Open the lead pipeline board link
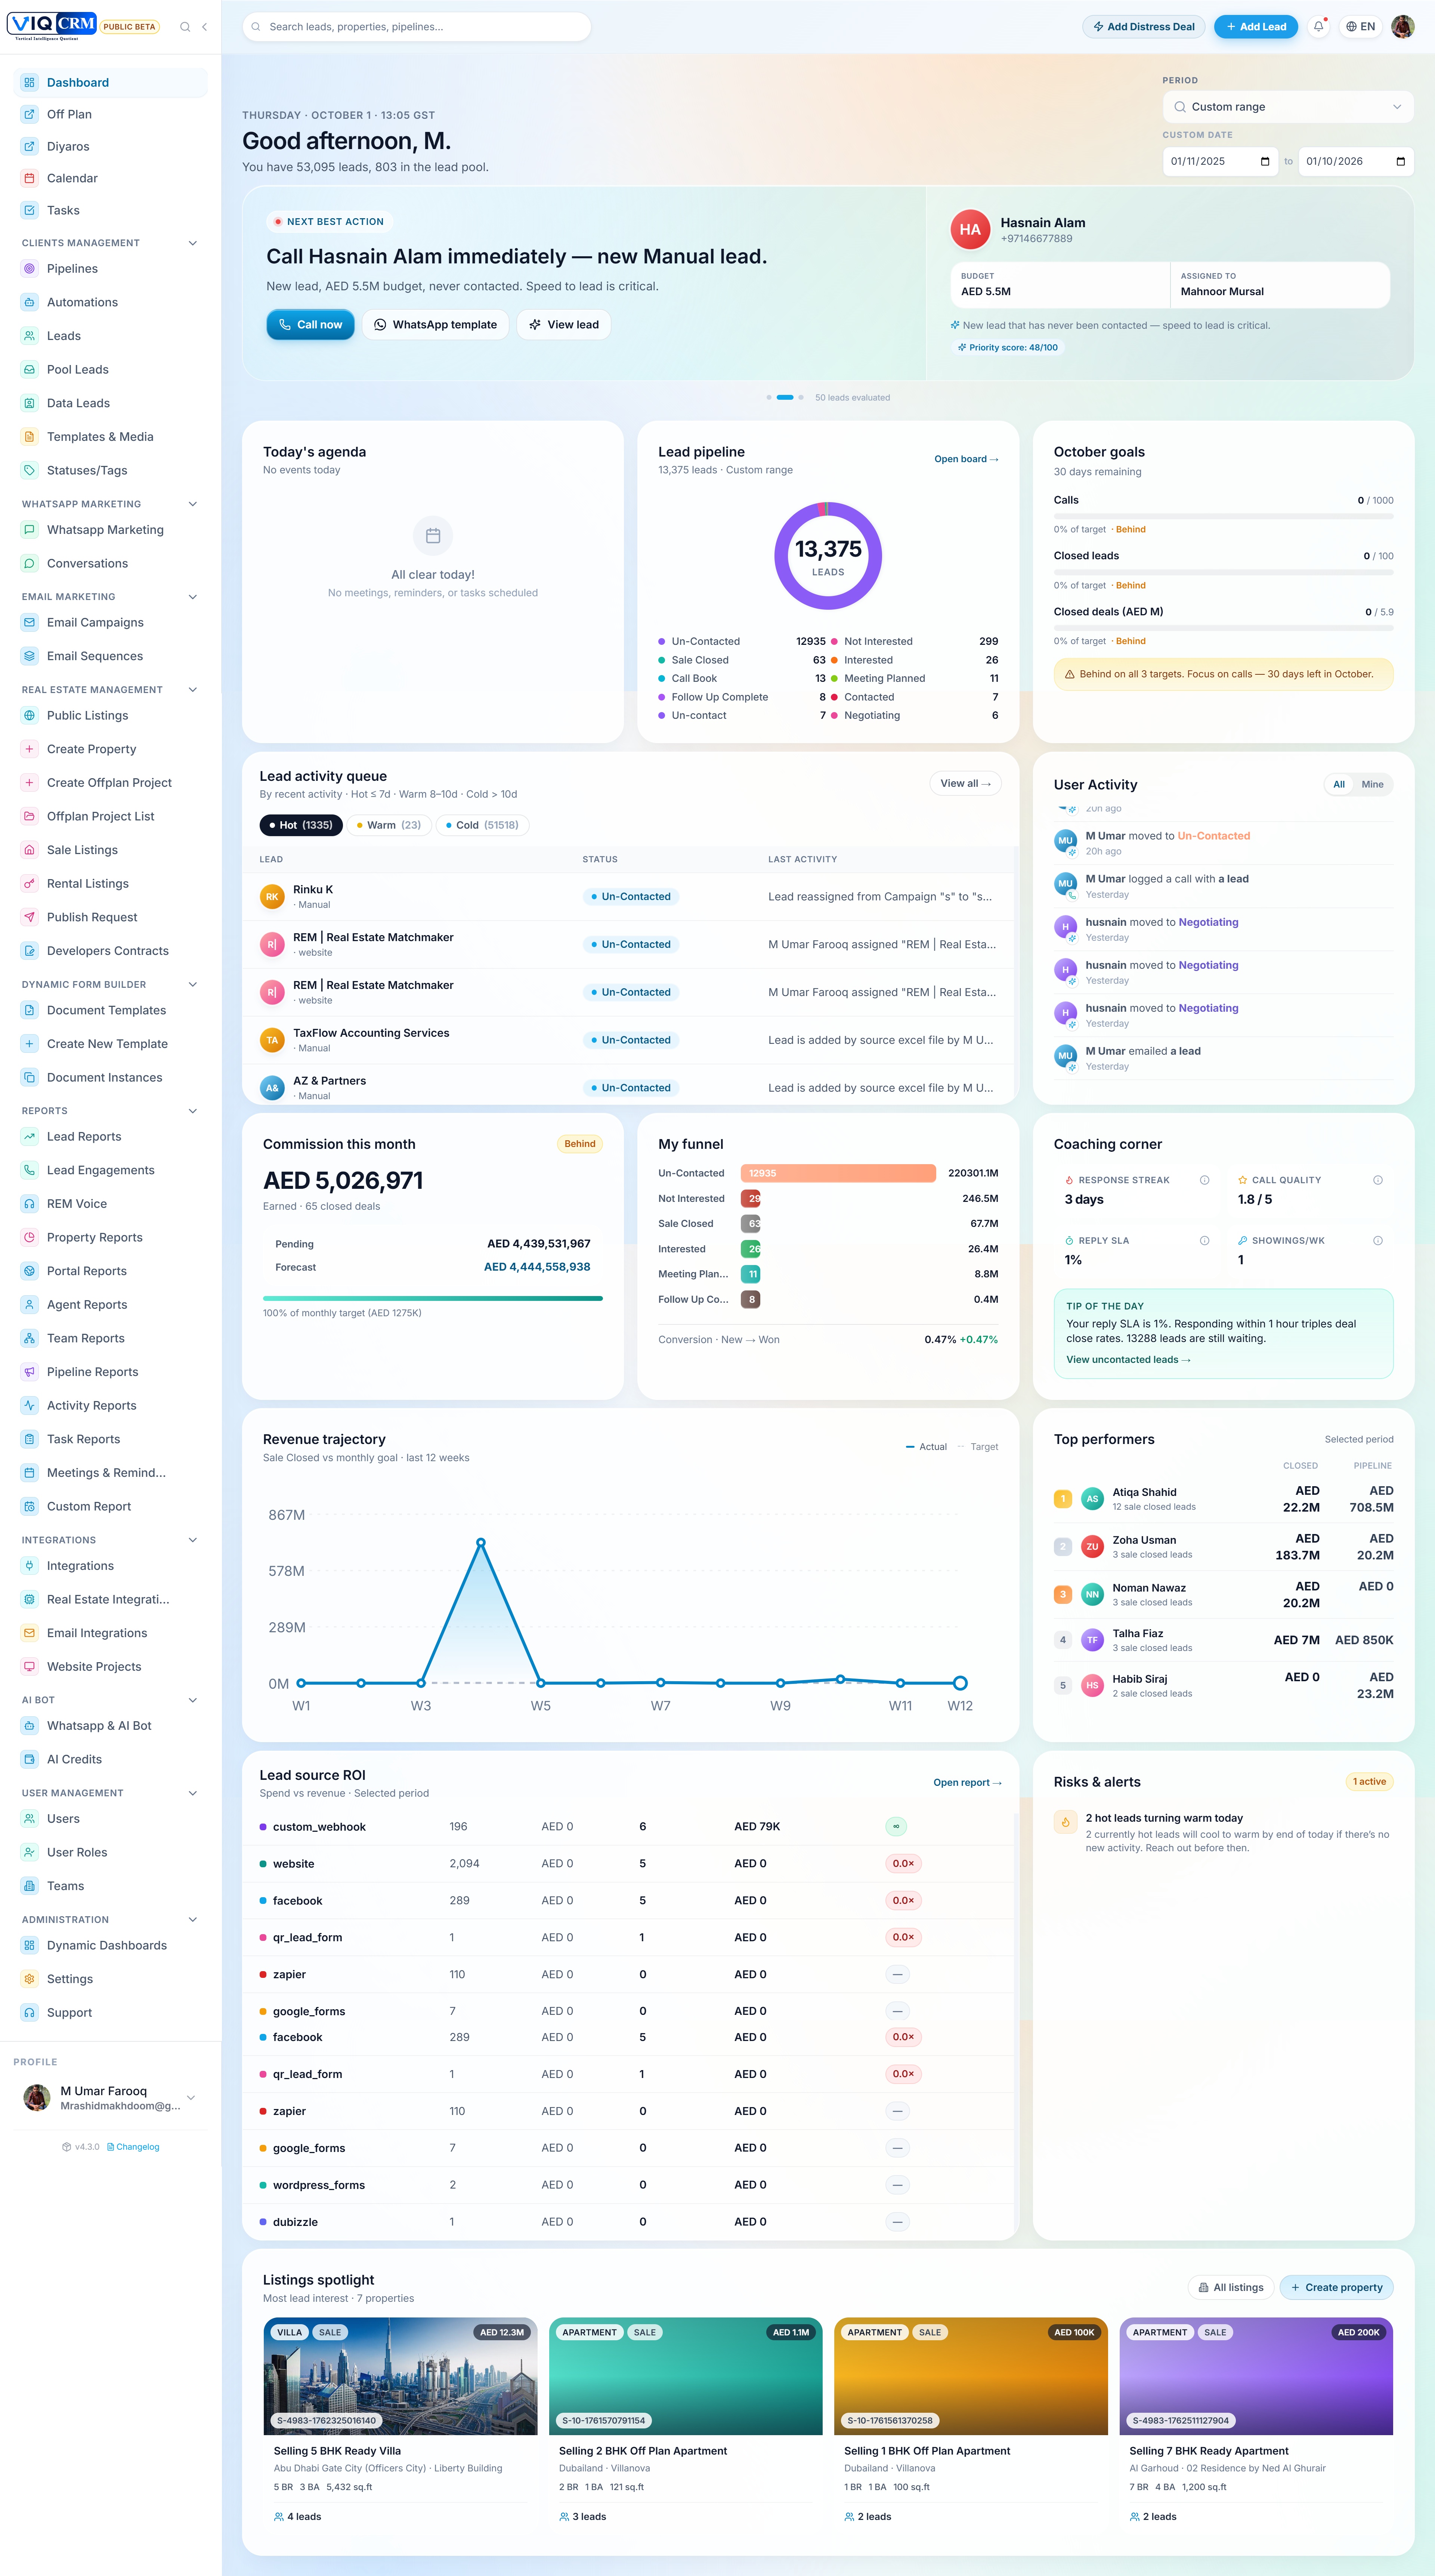The height and width of the screenshot is (2576, 1435). tap(966, 459)
